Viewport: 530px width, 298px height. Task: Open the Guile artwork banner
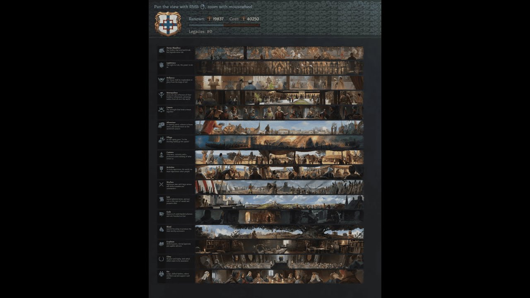click(x=279, y=216)
